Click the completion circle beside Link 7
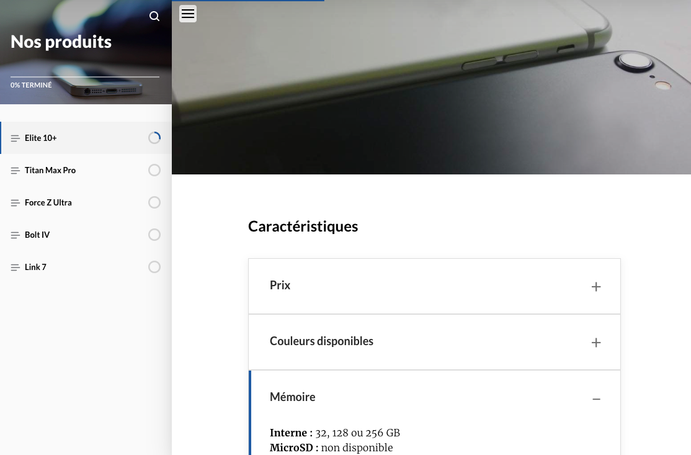691x455 pixels. point(154,267)
